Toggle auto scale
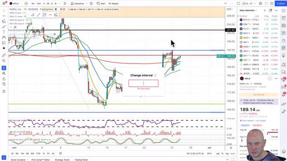This screenshot has width=287, height=161. point(233,153)
